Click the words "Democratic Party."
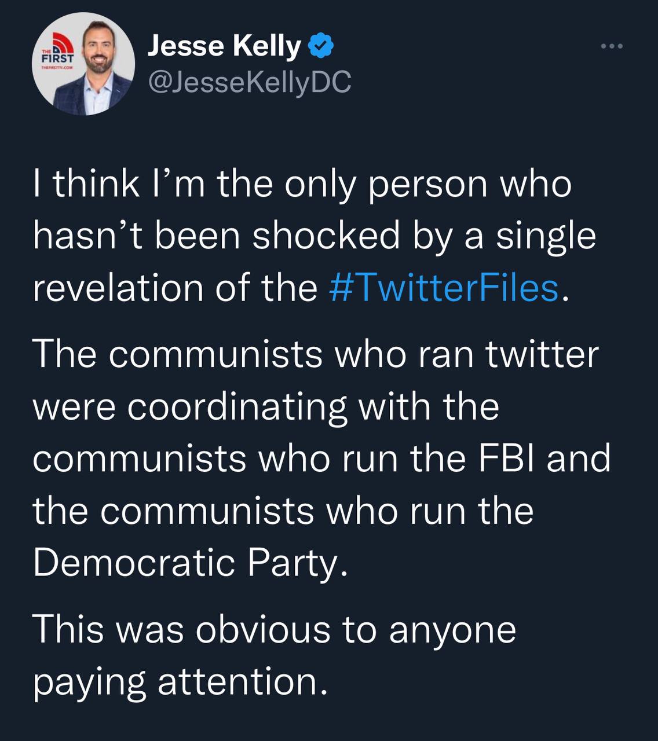 tap(191, 562)
